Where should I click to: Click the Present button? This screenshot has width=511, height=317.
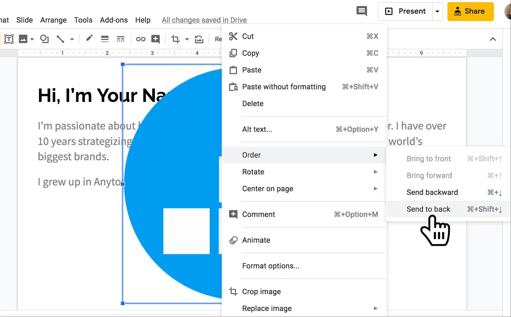pos(405,11)
